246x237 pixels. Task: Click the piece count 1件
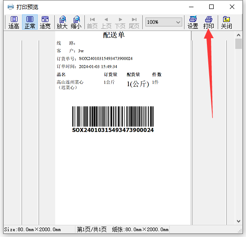155,82
